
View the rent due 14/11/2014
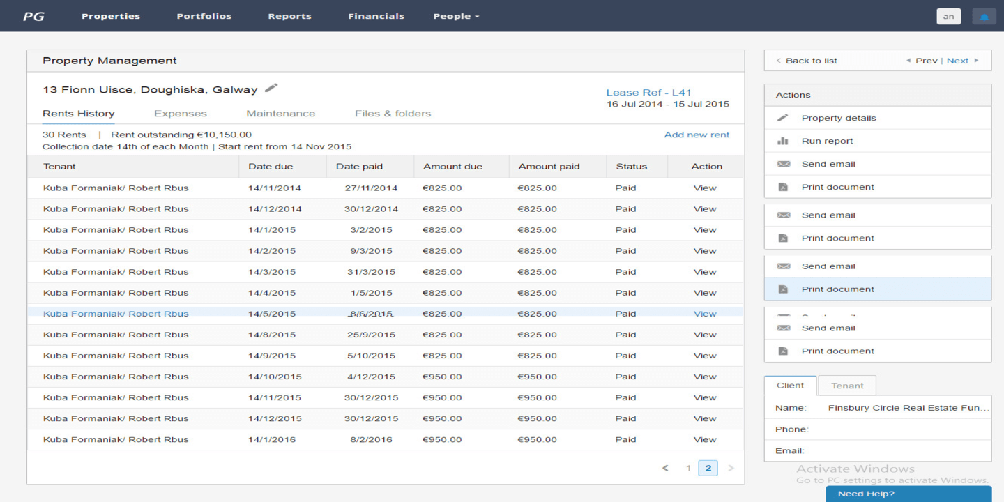705,188
